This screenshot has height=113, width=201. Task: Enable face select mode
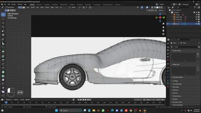pos(24,8)
